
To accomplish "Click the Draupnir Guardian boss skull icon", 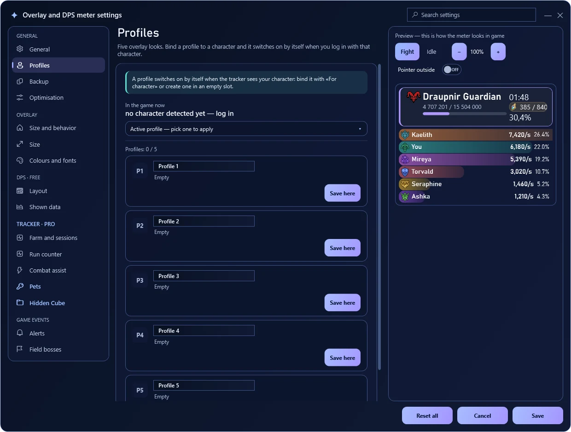I will (x=414, y=97).
